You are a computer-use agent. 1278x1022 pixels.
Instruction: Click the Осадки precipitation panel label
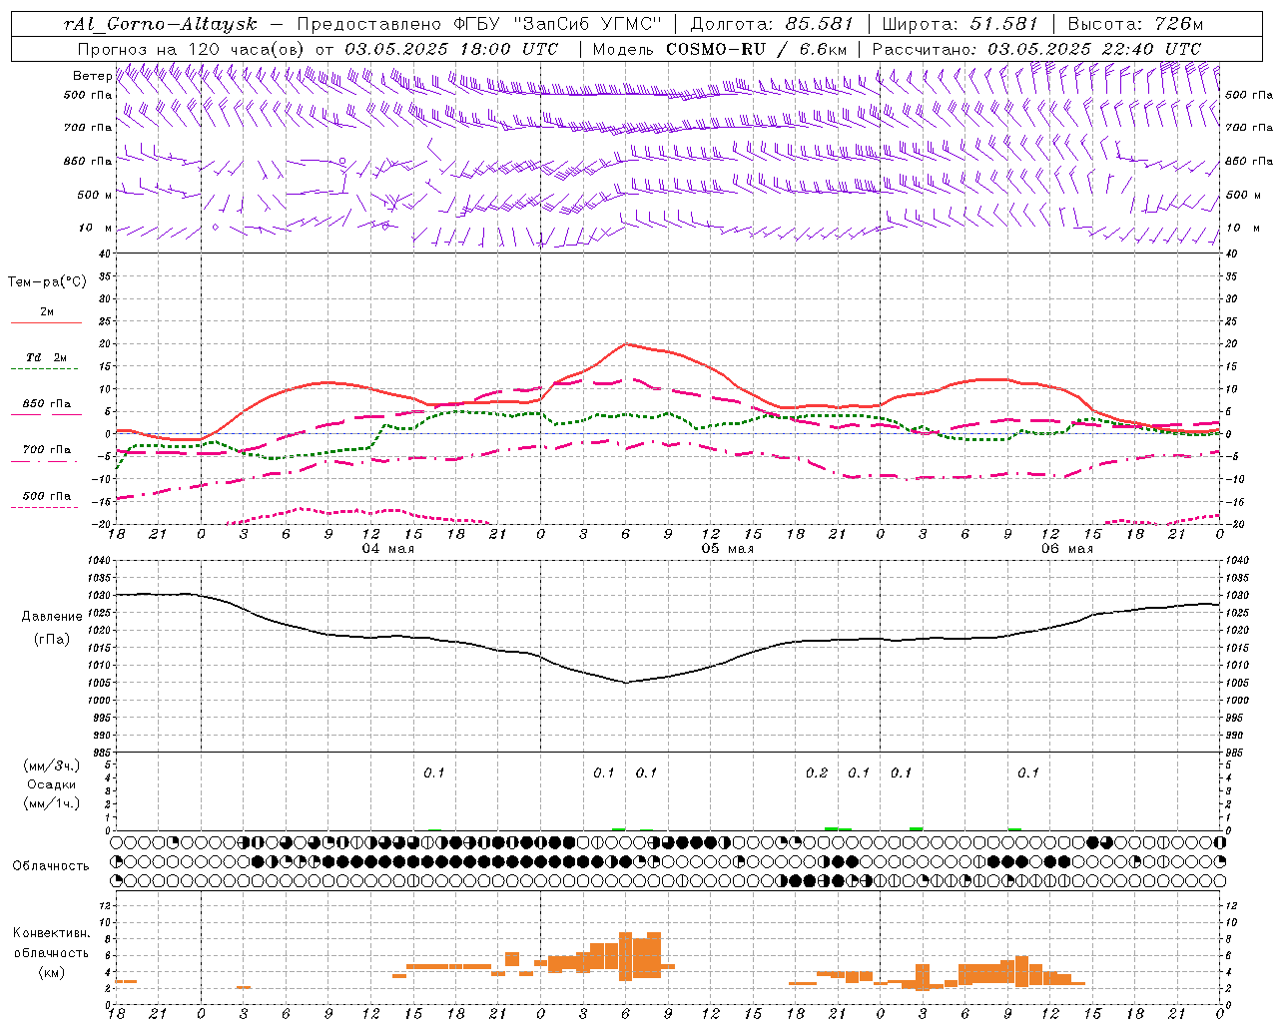pyautogui.click(x=52, y=784)
